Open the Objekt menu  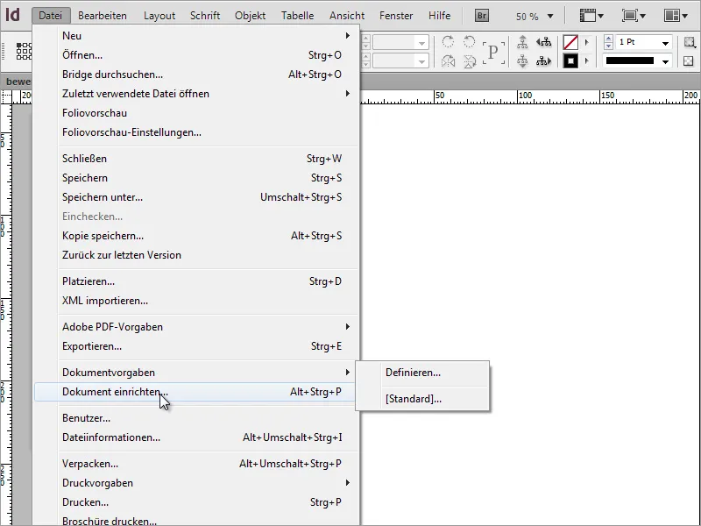pos(251,16)
